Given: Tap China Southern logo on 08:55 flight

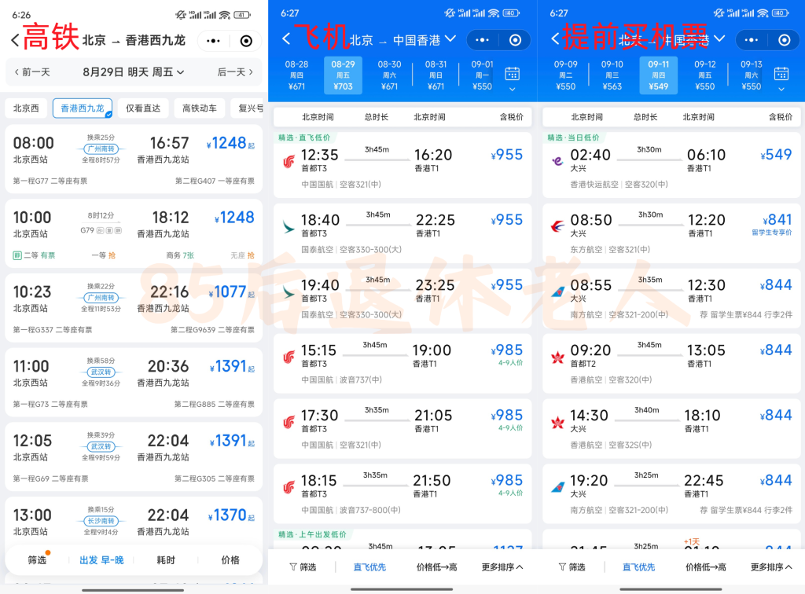Looking at the screenshot, I should click(x=557, y=291).
